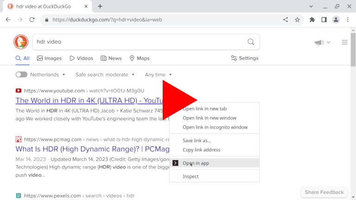Click the scrollbar down arrow
Viewport: 356px width, 200px height.
coord(353,197)
